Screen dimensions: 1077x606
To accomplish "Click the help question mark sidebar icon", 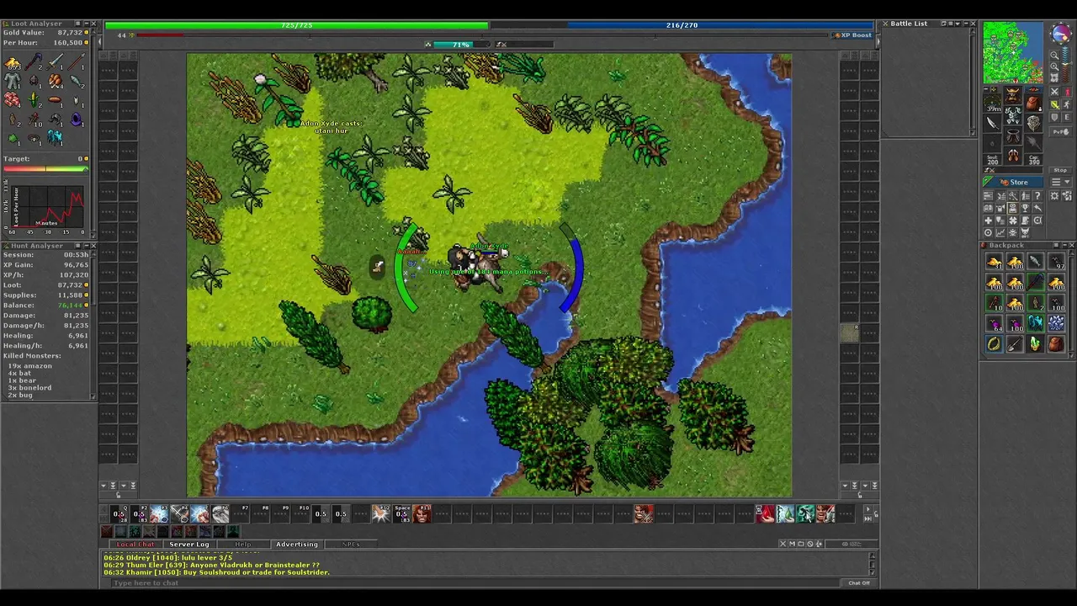I will click(1037, 196).
